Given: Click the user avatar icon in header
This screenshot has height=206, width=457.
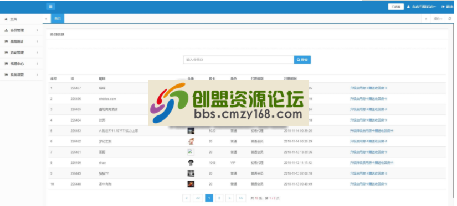Looking at the screenshot, I should [x=408, y=7].
